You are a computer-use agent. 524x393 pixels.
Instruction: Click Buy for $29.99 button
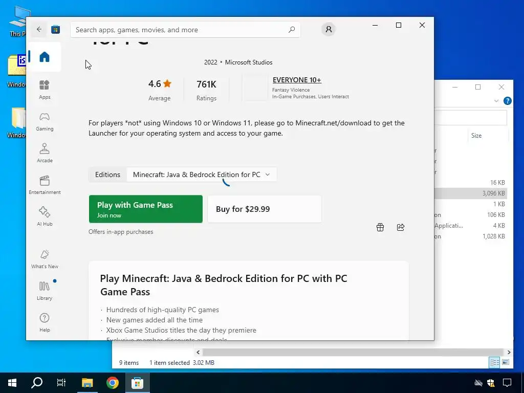pyautogui.click(x=265, y=209)
